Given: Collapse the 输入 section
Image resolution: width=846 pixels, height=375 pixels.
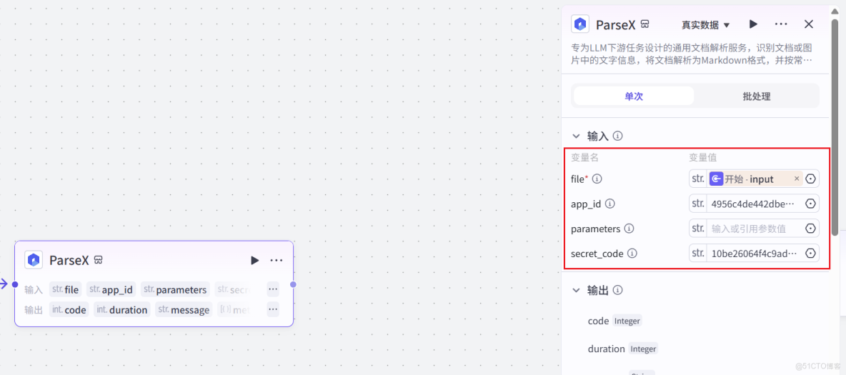Looking at the screenshot, I should (x=576, y=136).
